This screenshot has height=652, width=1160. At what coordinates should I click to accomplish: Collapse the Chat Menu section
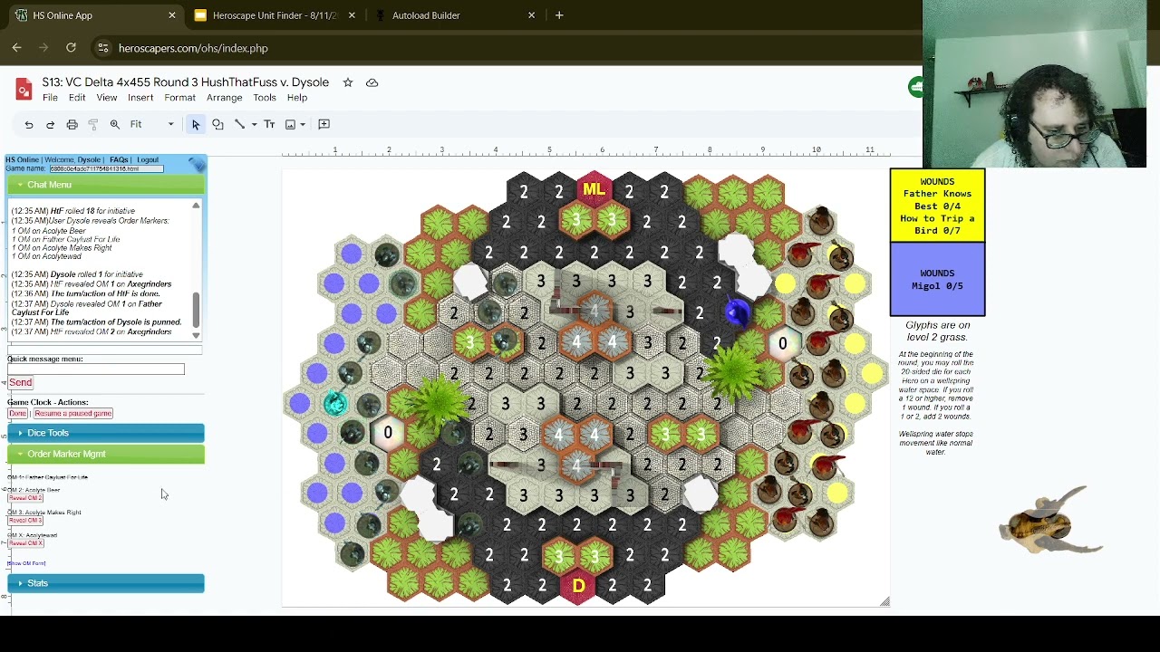pos(106,185)
